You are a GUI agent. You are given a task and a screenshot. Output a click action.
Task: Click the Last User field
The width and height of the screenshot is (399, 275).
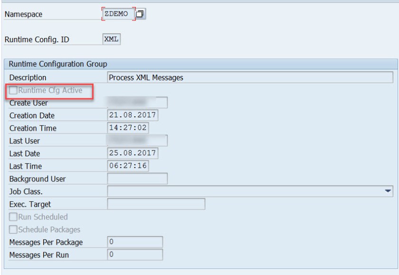pyautogui.click(x=137, y=141)
